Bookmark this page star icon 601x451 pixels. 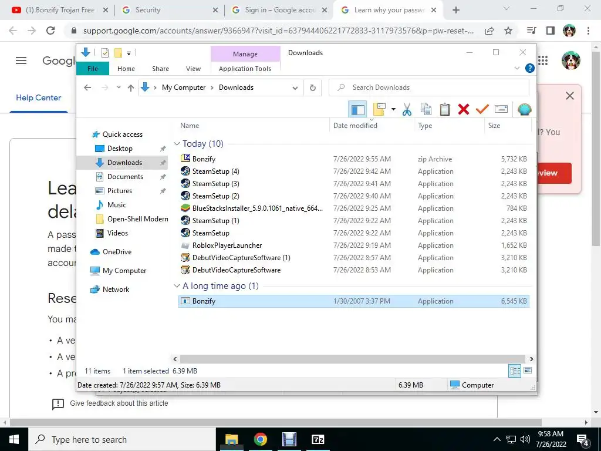[508, 31]
